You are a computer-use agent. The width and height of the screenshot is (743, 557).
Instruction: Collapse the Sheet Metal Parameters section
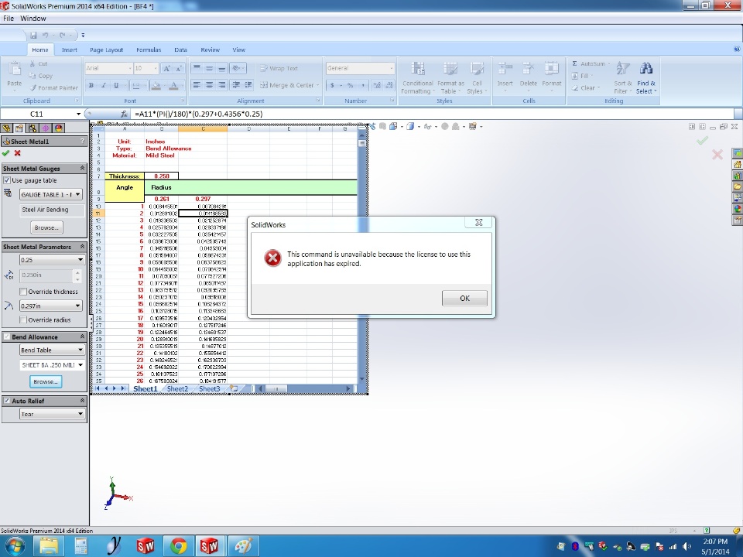(x=82, y=247)
